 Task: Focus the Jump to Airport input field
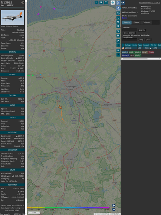(x=130, y=40)
